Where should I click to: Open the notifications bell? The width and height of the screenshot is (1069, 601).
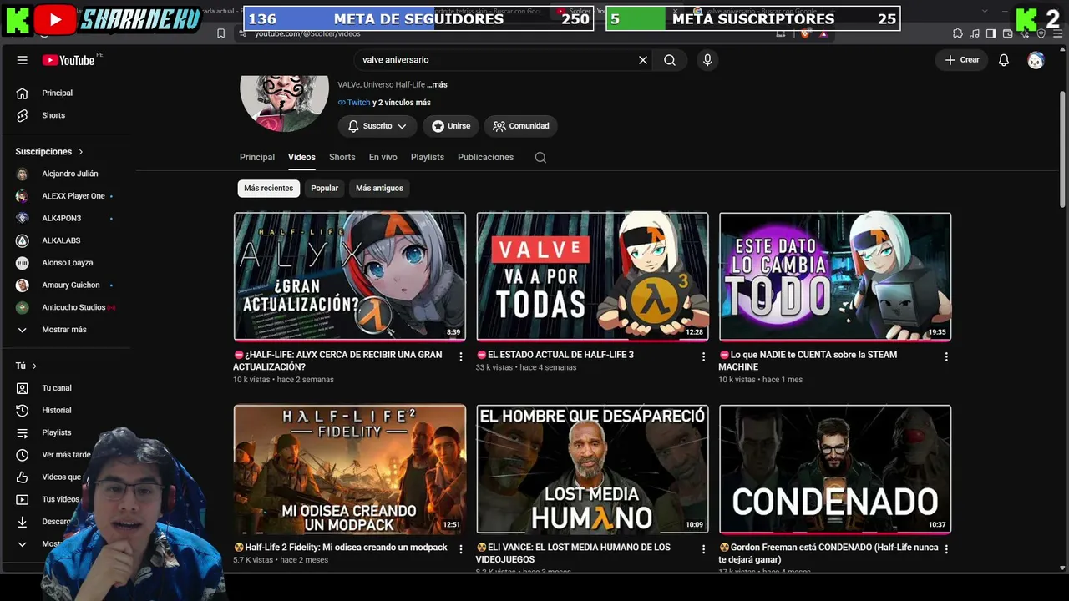[x=1004, y=60]
